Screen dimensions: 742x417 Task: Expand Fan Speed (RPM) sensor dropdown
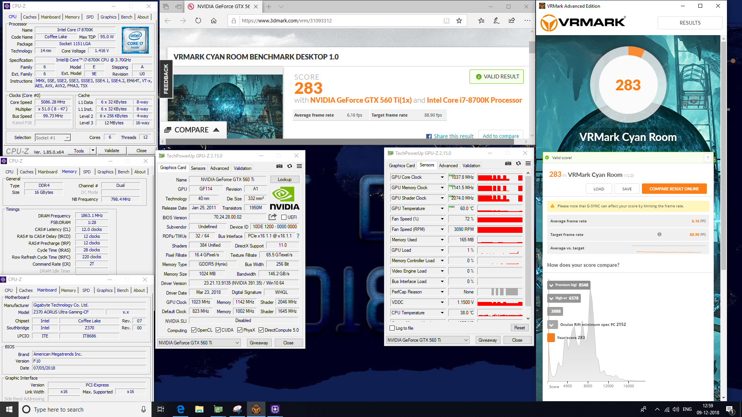pos(442,229)
